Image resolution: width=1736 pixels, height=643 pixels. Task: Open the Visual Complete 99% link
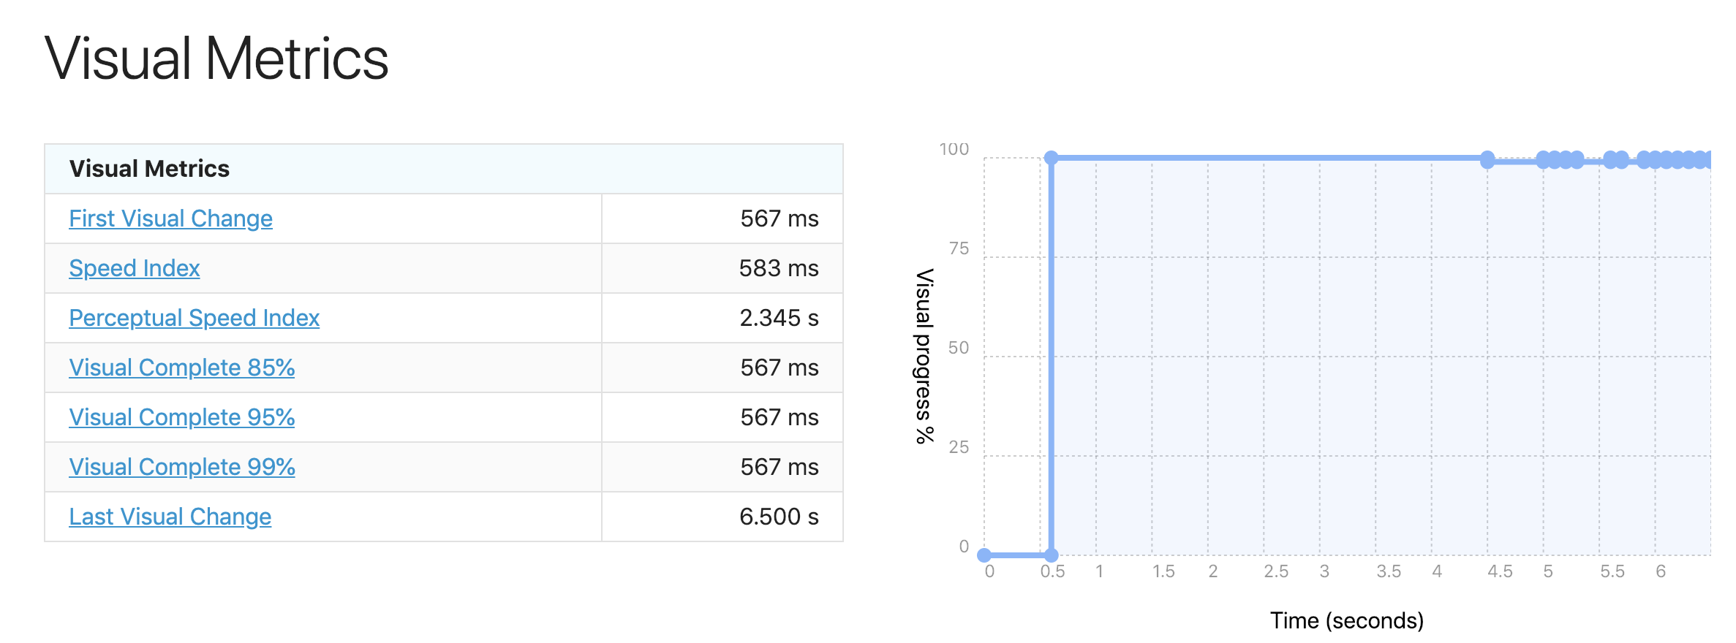click(181, 467)
